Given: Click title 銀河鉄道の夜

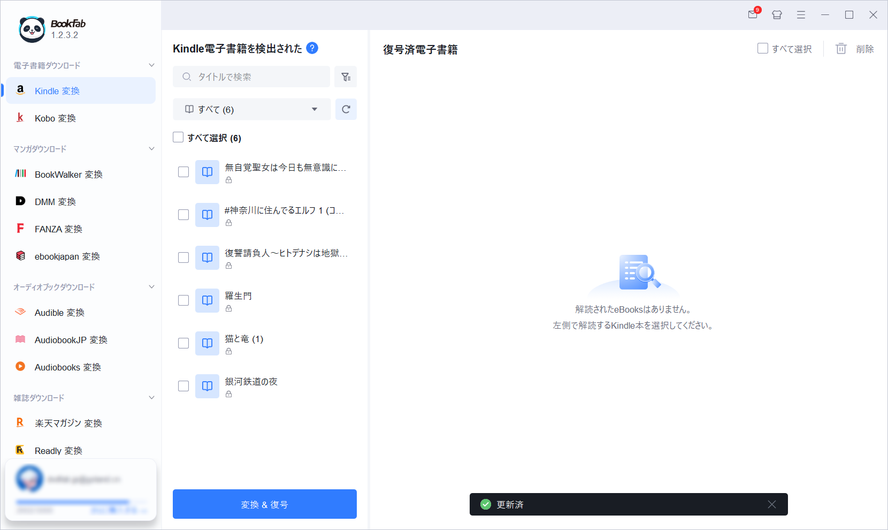Looking at the screenshot, I should [x=251, y=381].
